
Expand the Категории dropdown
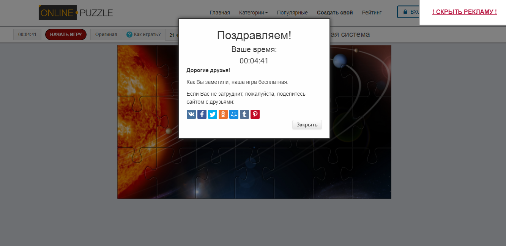tap(253, 13)
